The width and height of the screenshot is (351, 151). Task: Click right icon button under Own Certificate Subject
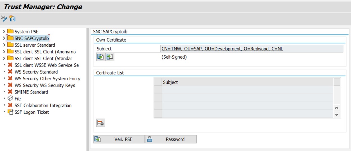(x=110, y=57)
